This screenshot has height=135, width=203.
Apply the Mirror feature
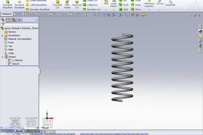(136, 9)
